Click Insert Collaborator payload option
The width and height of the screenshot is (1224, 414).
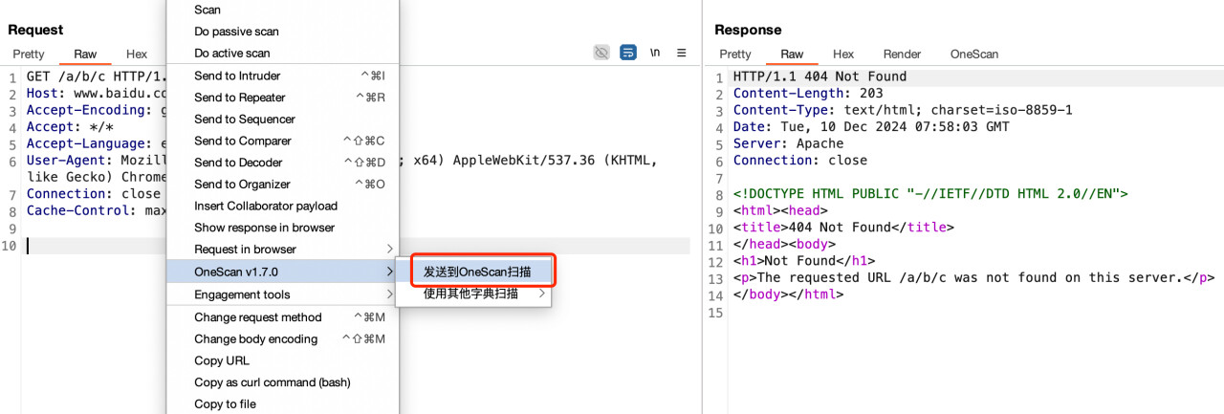tap(265, 206)
